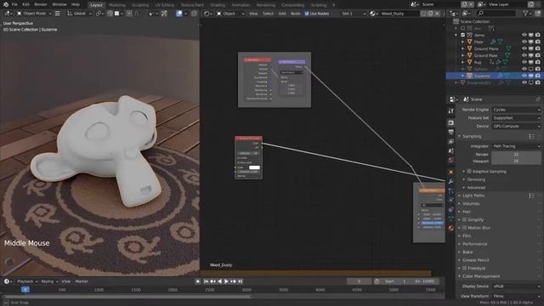Open the File menu
This screenshot has width=544, height=306.
point(14,4)
